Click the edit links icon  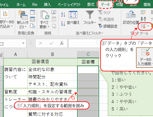[54, 26]
